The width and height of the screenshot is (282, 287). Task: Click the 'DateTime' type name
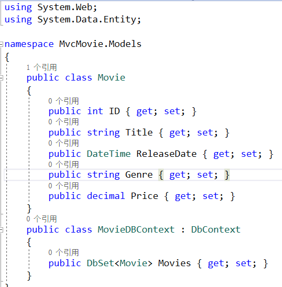pos(109,154)
